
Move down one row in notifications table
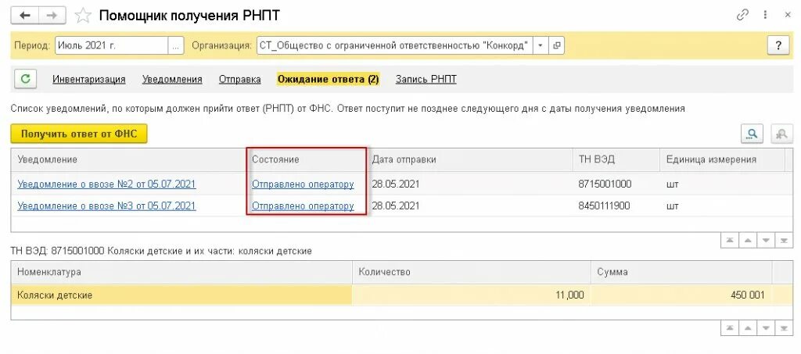click(765, 241)
